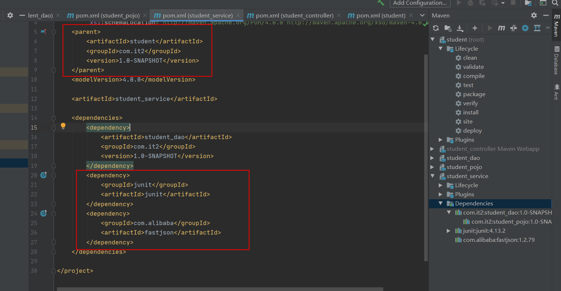This screenshot has height=291, width=561.
Task: Expand student_controller Maven Webapp node
Action: (433, 149)
